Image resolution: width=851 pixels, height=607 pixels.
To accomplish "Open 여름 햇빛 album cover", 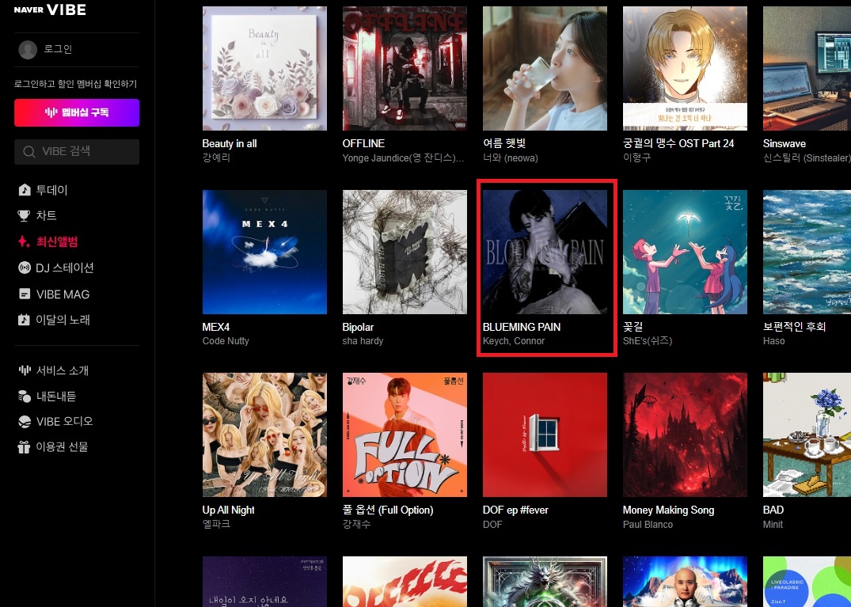I will pos(545,68).
